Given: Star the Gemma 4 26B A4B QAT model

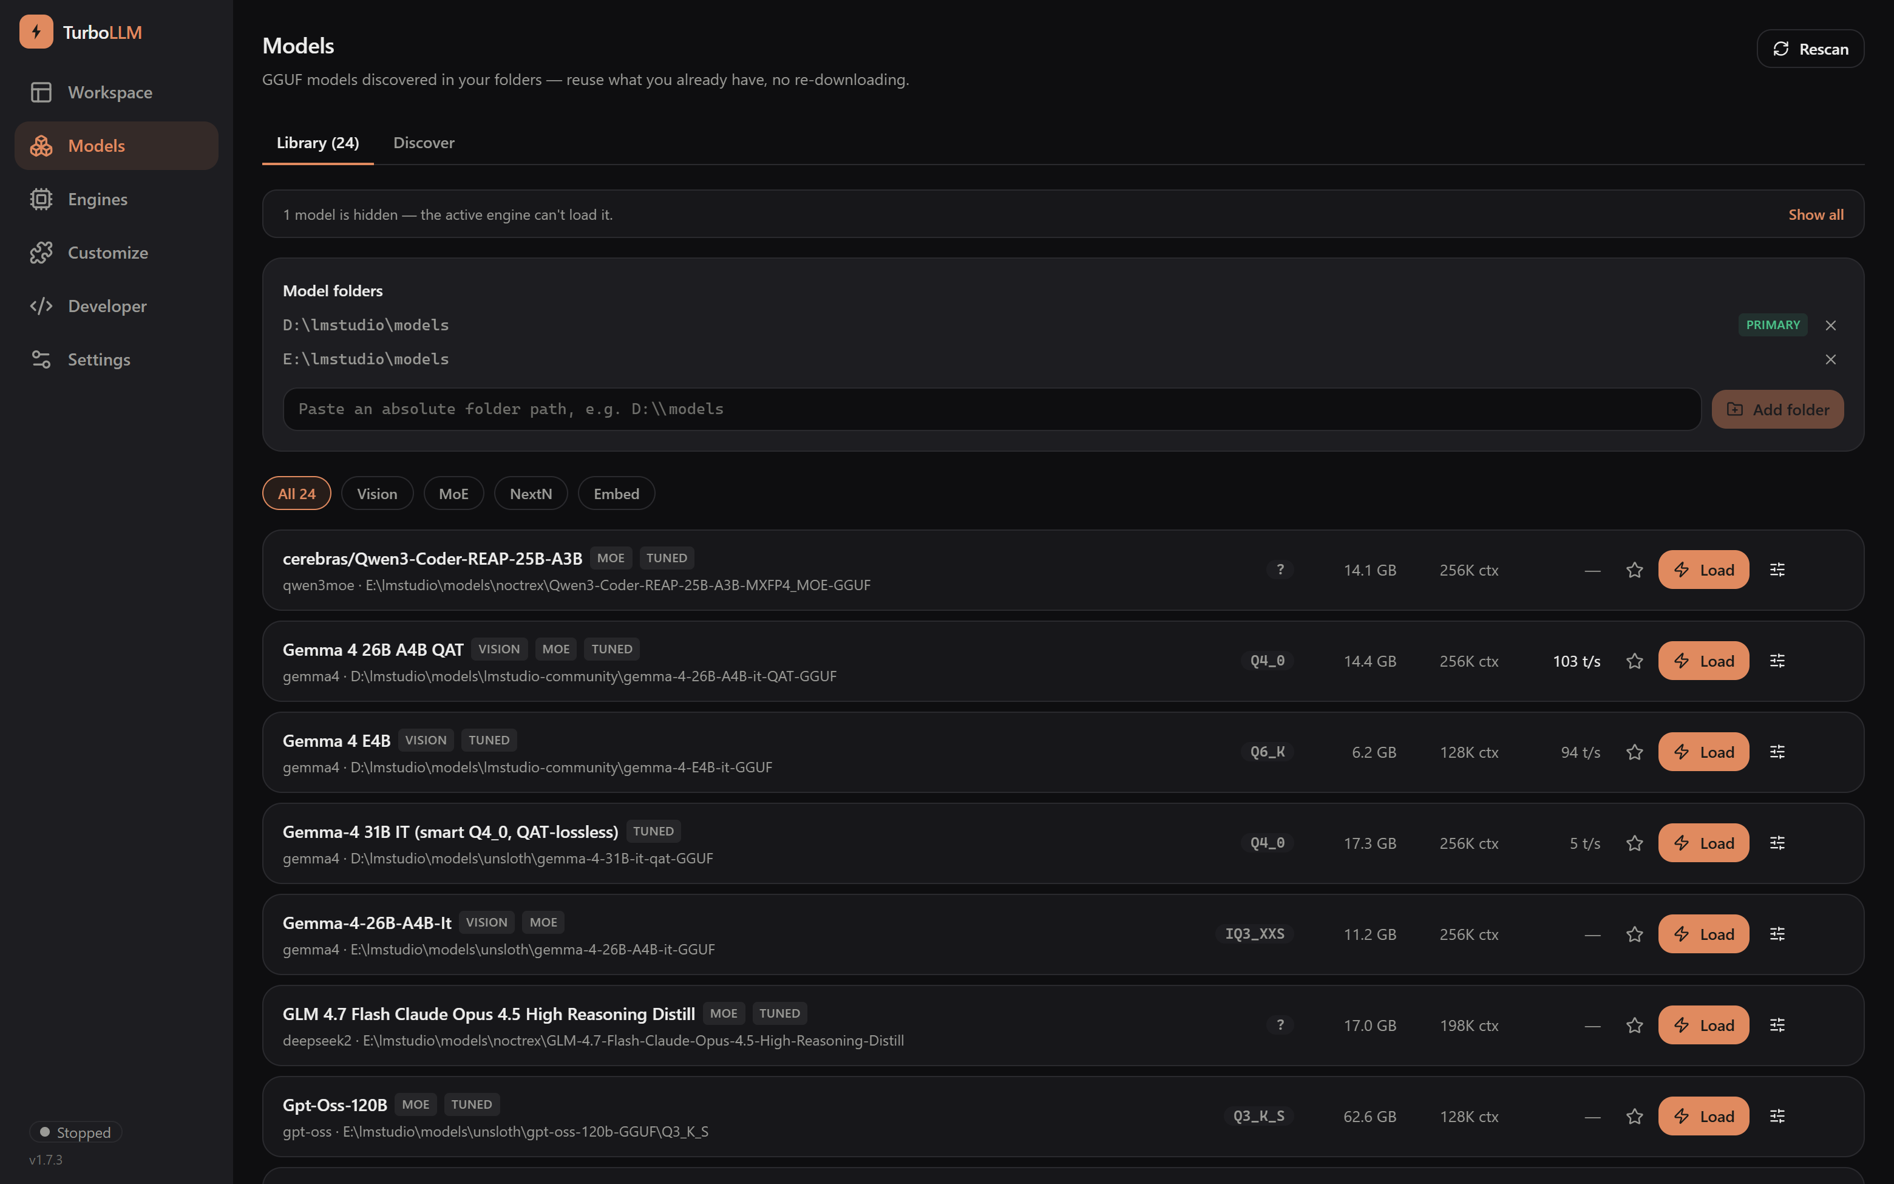Looking at the screenshot, I should tap(1634, 661).
